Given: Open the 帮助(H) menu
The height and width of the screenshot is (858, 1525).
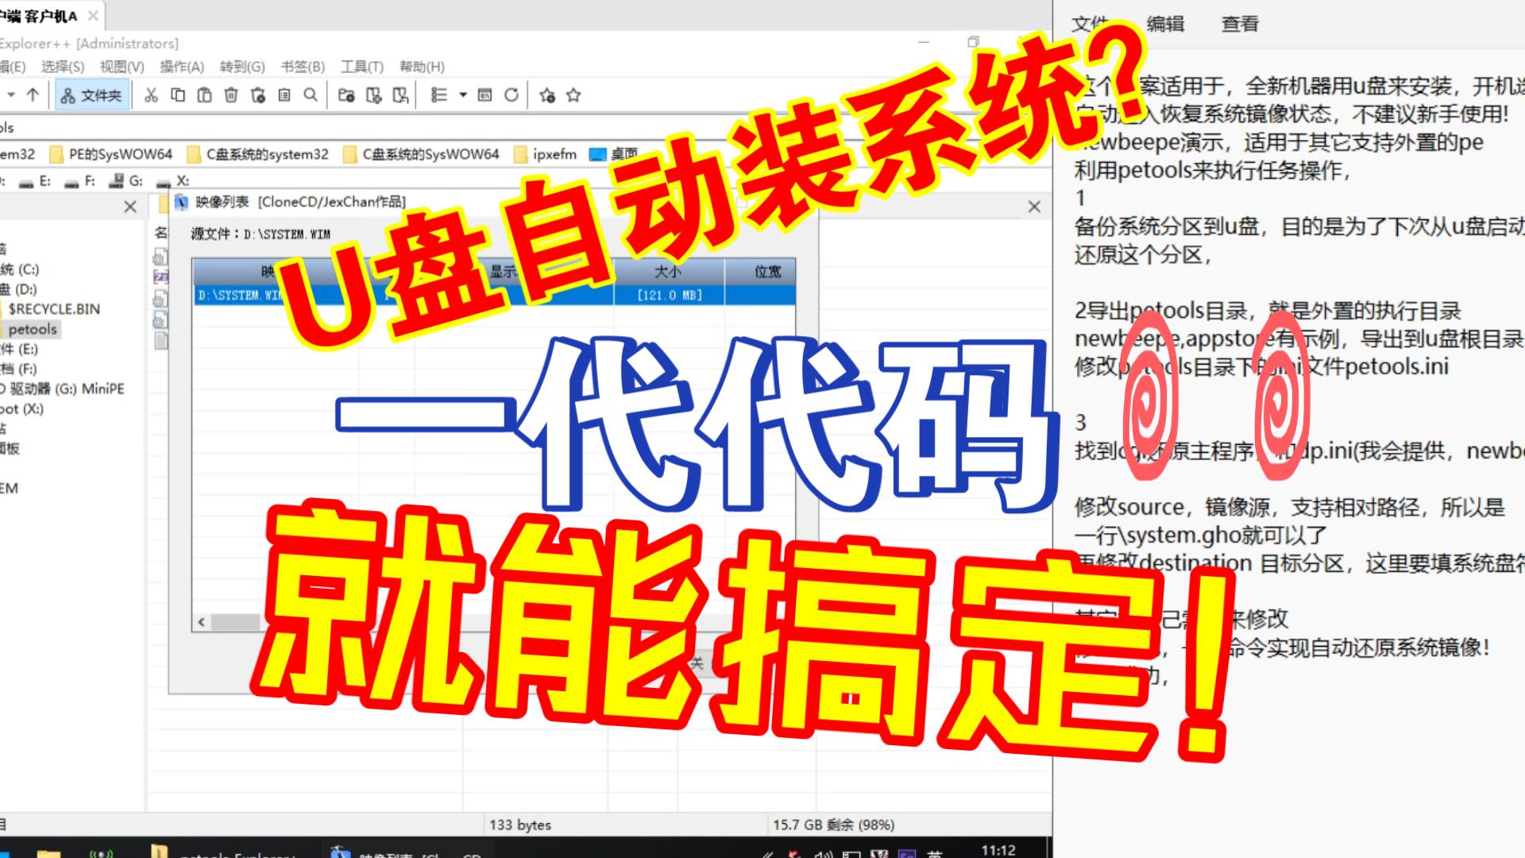Looking at the screenshot, I should tap(422, 67).
